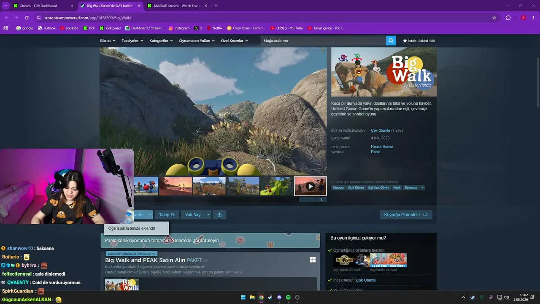Open the Yok Say dropdown arrow

pyautogui.click(x=208, y=214)
